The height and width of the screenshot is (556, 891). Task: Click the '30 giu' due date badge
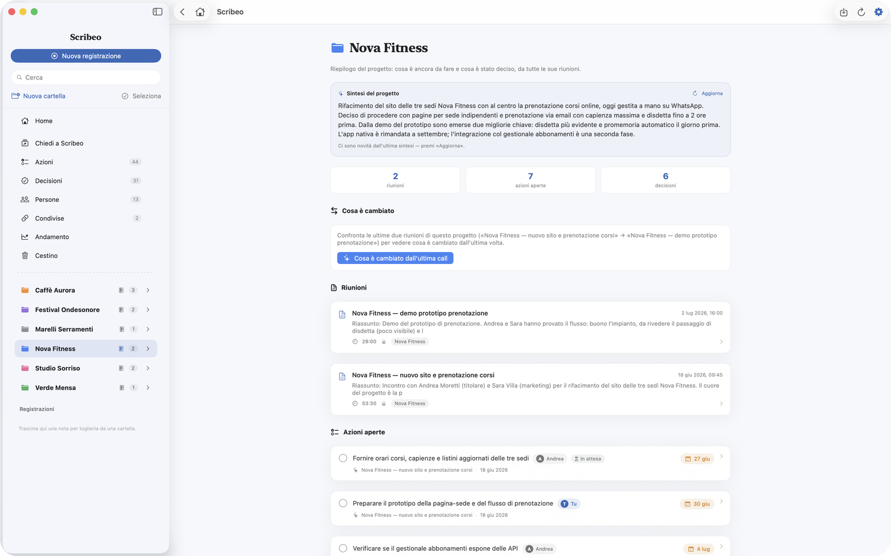[697, 504]
